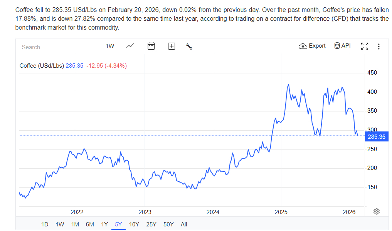
Task: Click the plus compare/add indicator icon
Action: coord(172,46)
